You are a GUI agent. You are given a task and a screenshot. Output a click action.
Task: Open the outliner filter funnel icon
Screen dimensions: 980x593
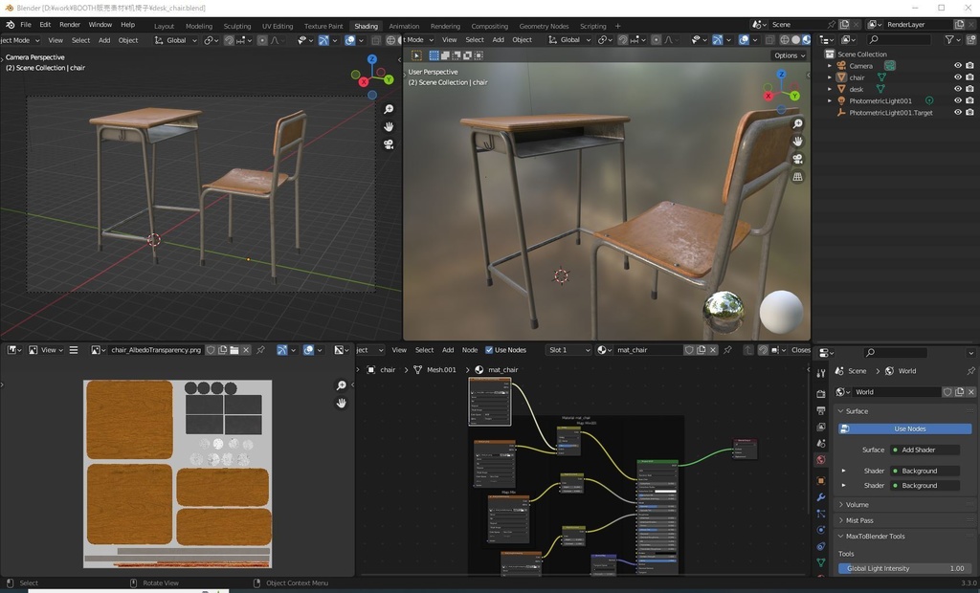click(949, 40)
